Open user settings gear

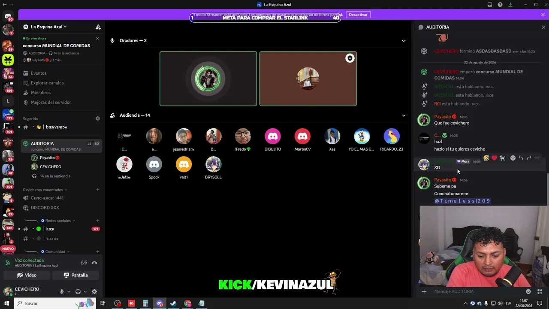tap(94, 291)
